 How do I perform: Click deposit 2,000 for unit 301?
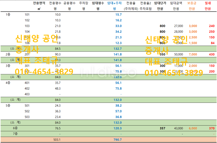pyautogui.click(x=193, y=66)
